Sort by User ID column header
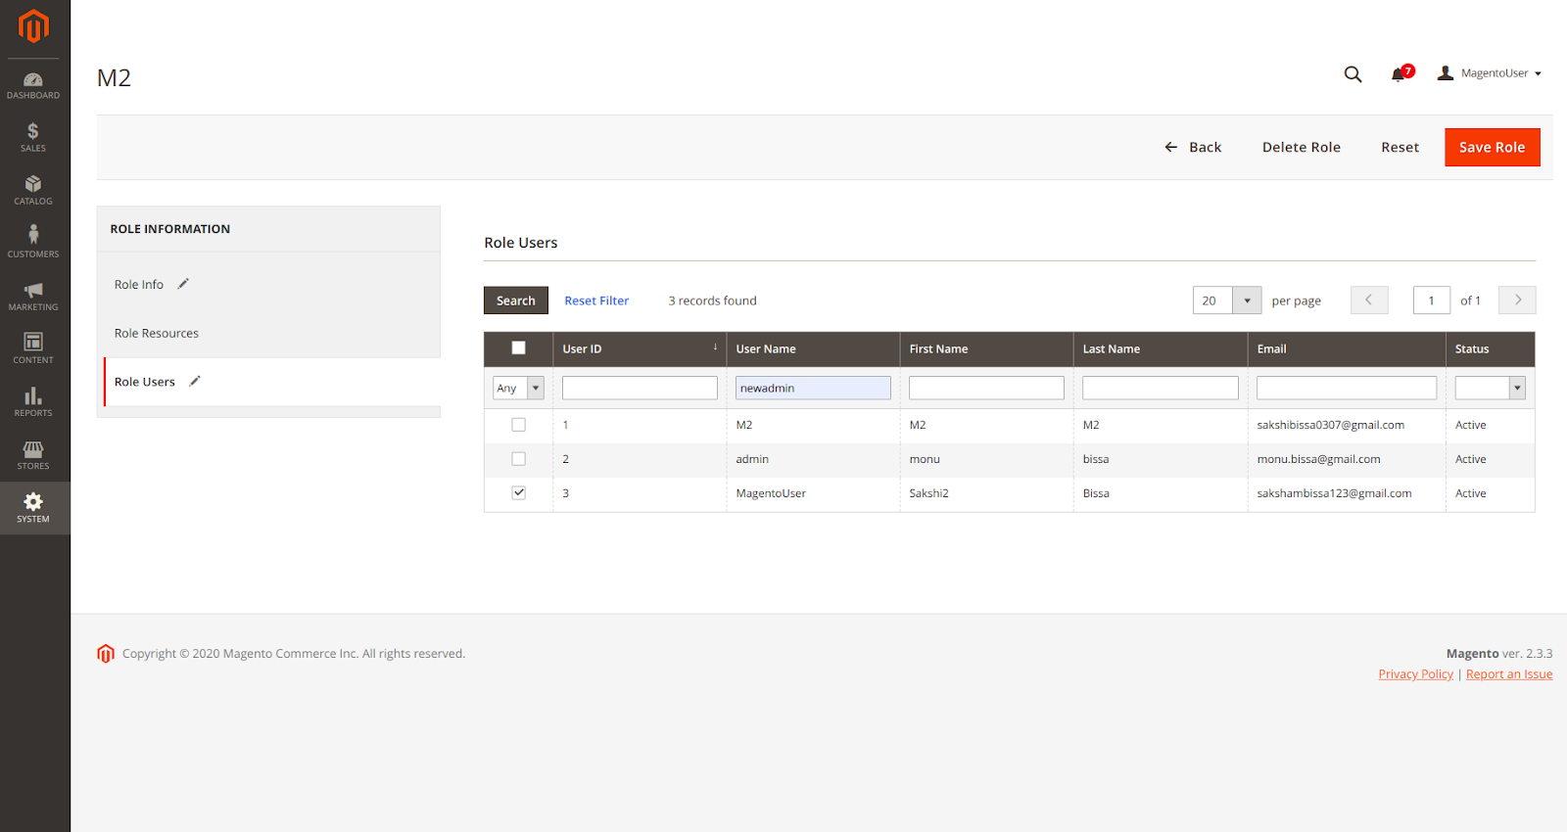The height and width of the screenshot is (832, 1567). pos(640,348)
